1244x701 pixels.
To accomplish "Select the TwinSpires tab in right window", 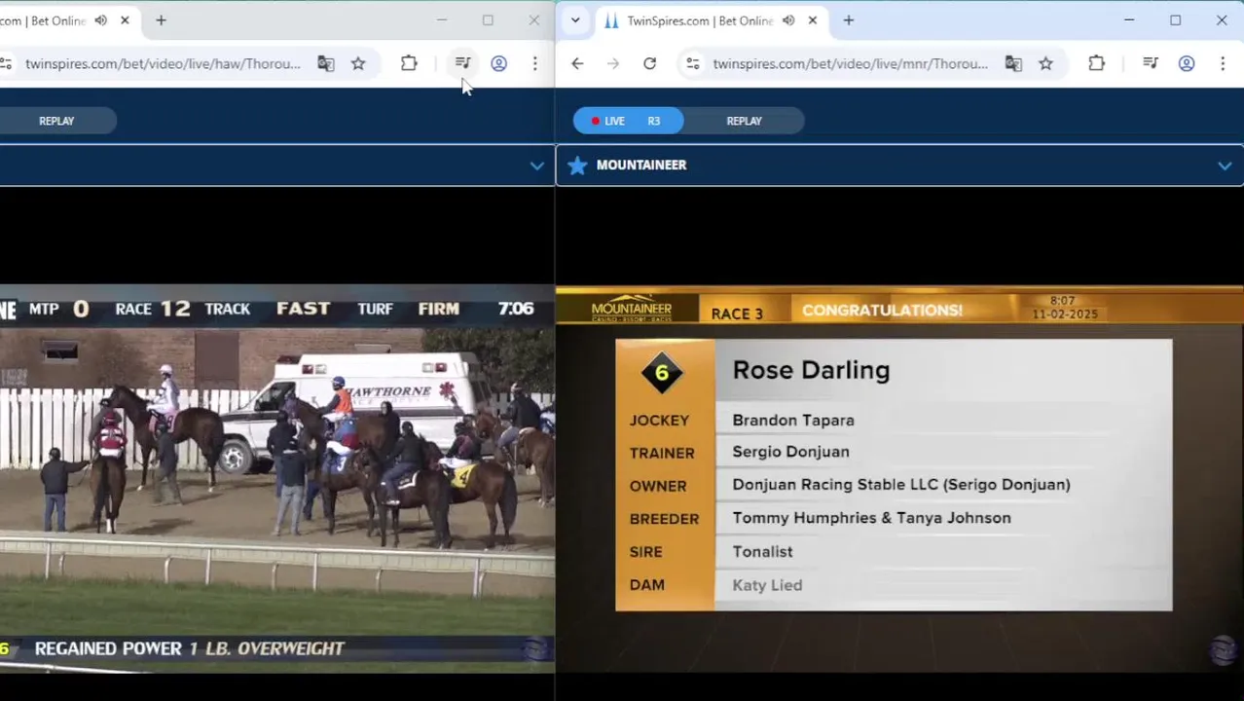I will tap(700, 20).
